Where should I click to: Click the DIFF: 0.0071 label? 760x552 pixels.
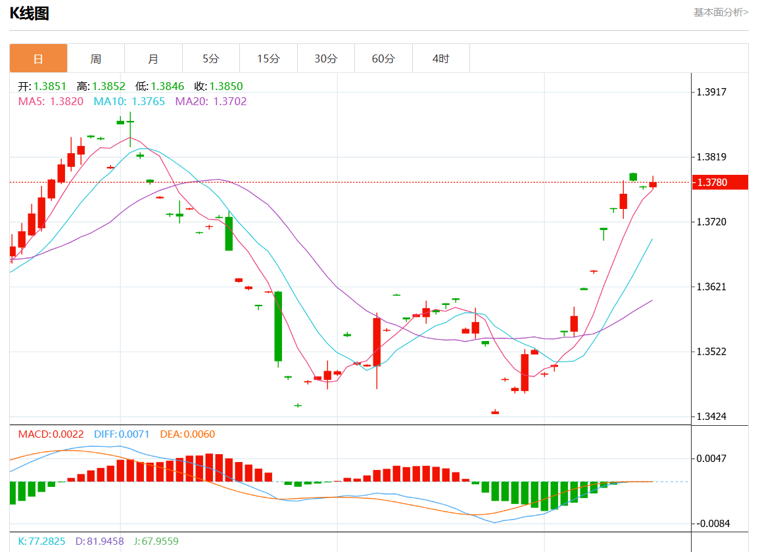(122, 434)
